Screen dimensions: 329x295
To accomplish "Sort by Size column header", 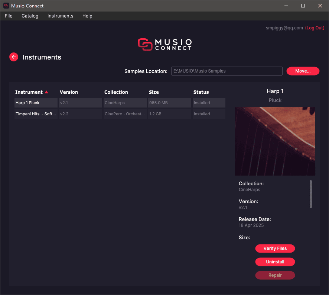I will tap(154, 92).
